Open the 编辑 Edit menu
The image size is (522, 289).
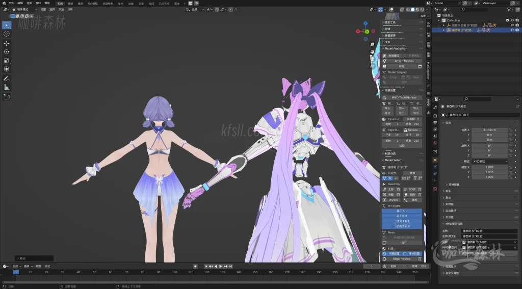[x=20, y=4]
